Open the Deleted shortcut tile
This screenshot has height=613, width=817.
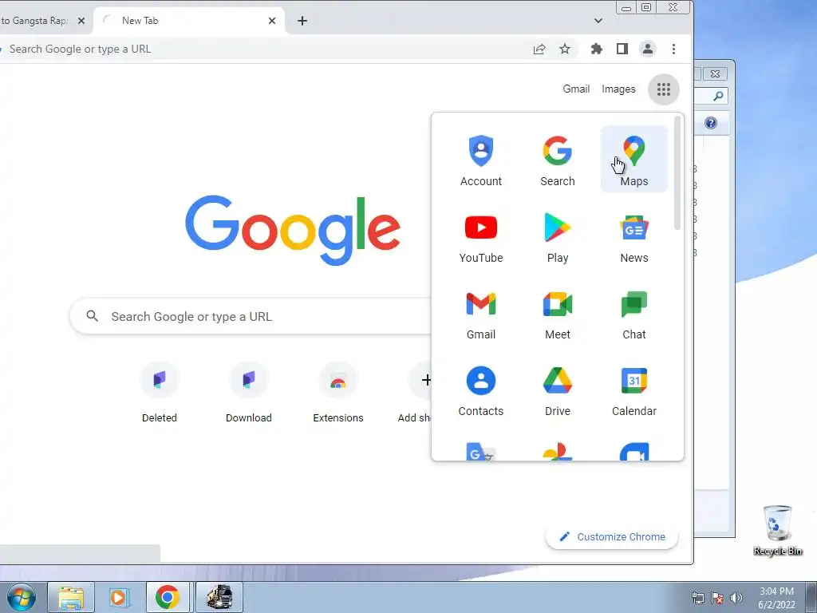pos(160,393)
